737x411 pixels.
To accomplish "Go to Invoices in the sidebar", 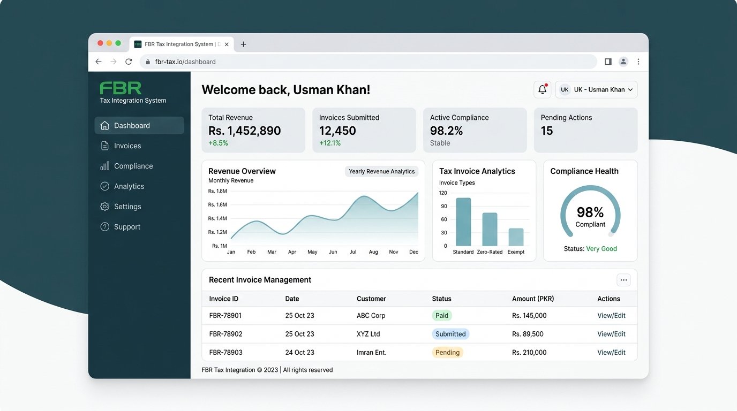I will pyautogui.click(x=139, y=146).
